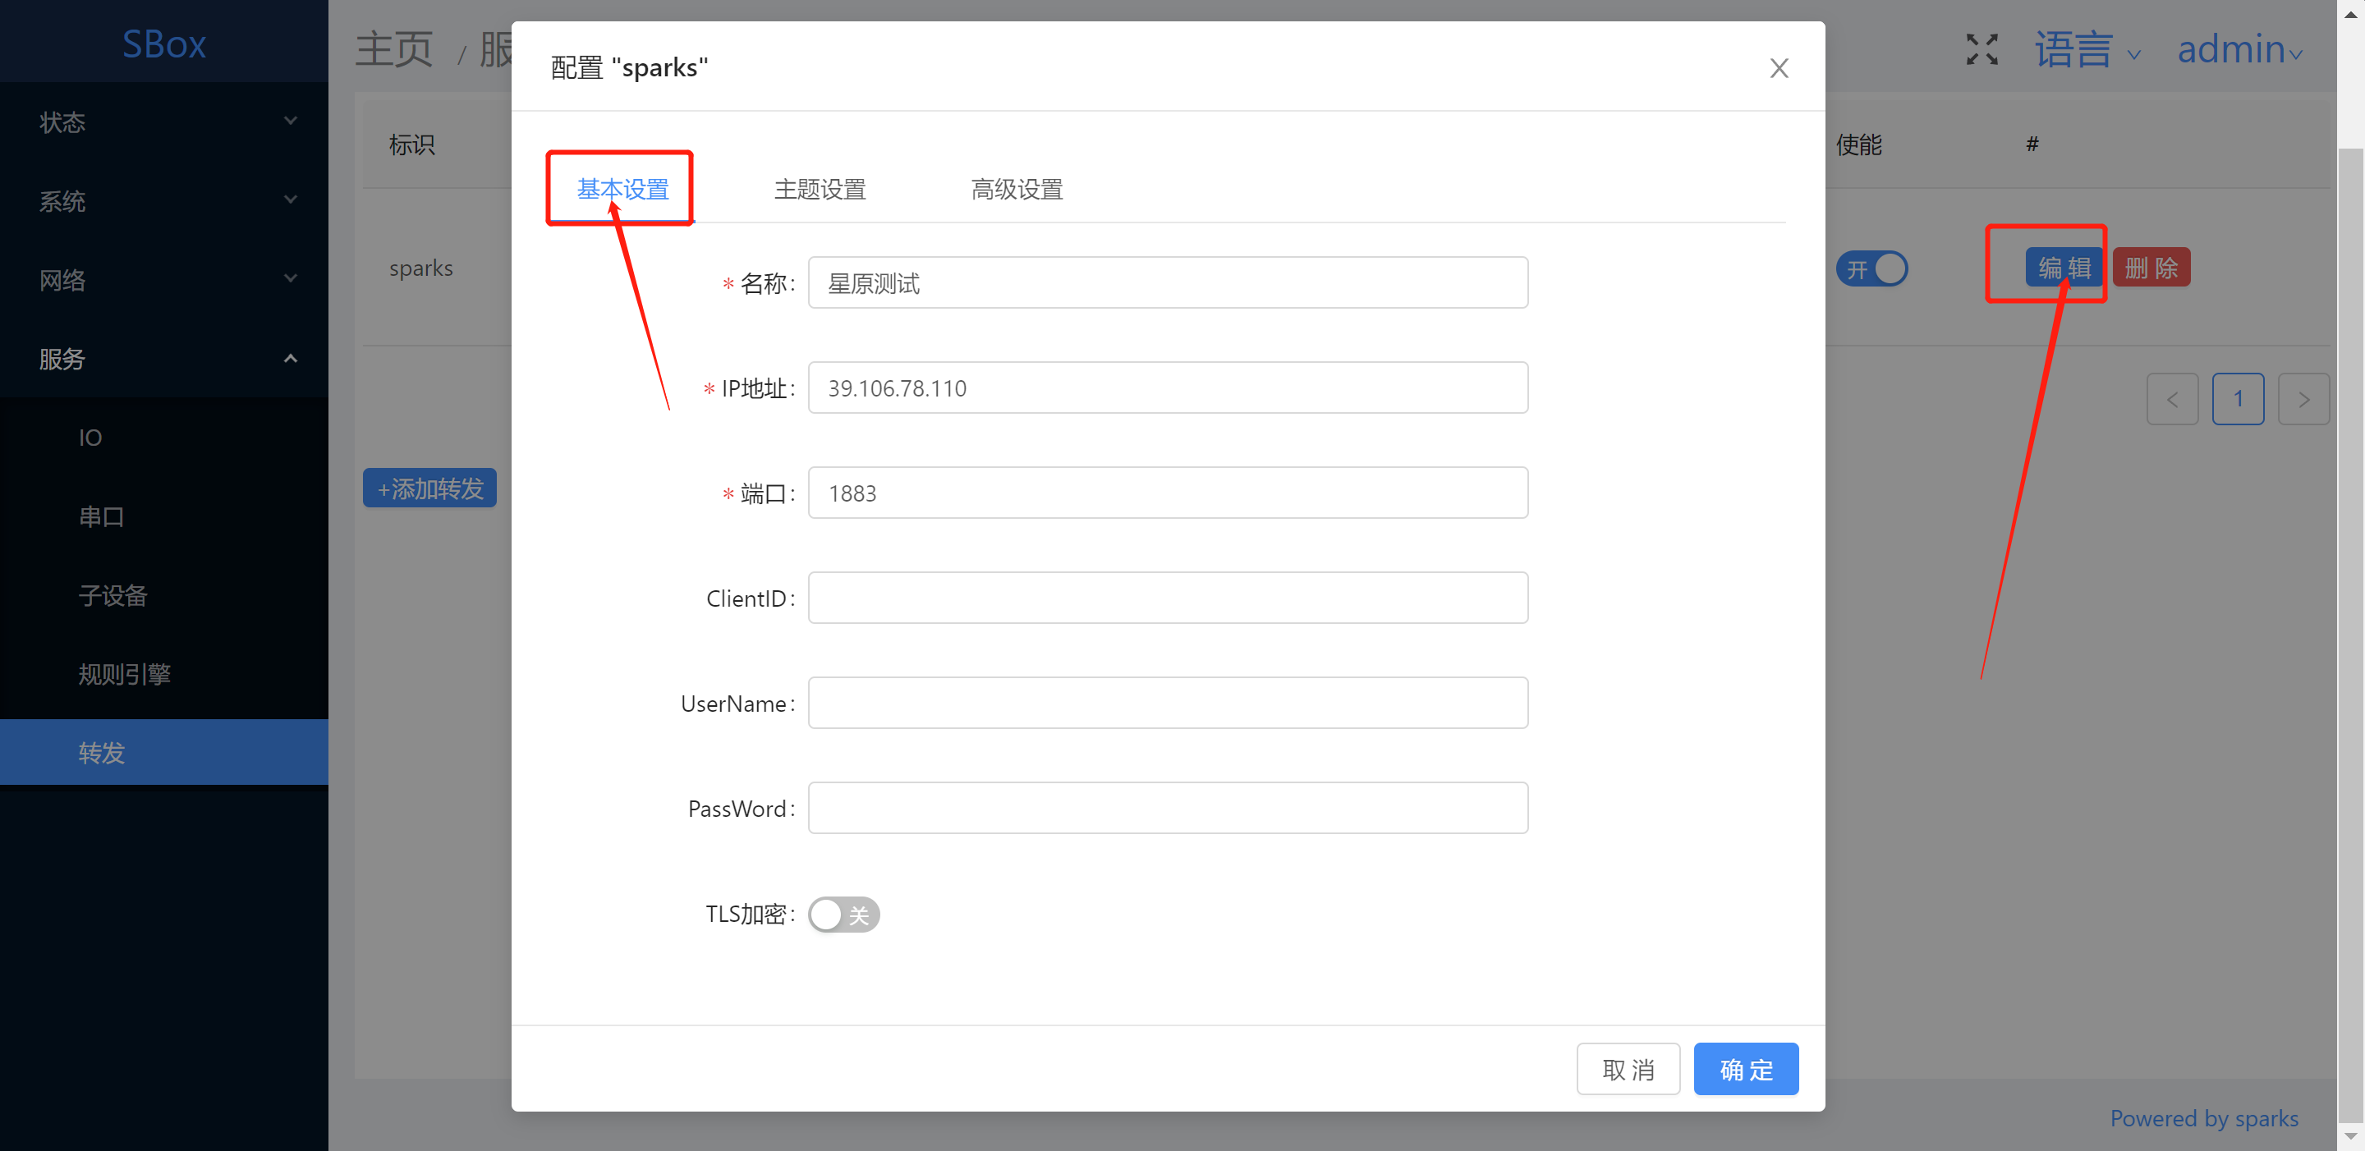
Task: Expand the 网络 sidebar menu
Action: coord(163,280)
